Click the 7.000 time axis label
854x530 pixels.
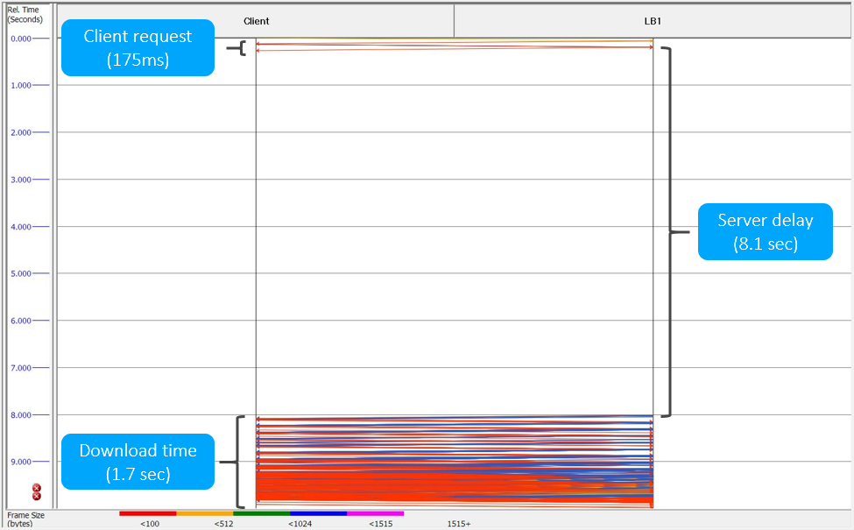click(21, 368)
